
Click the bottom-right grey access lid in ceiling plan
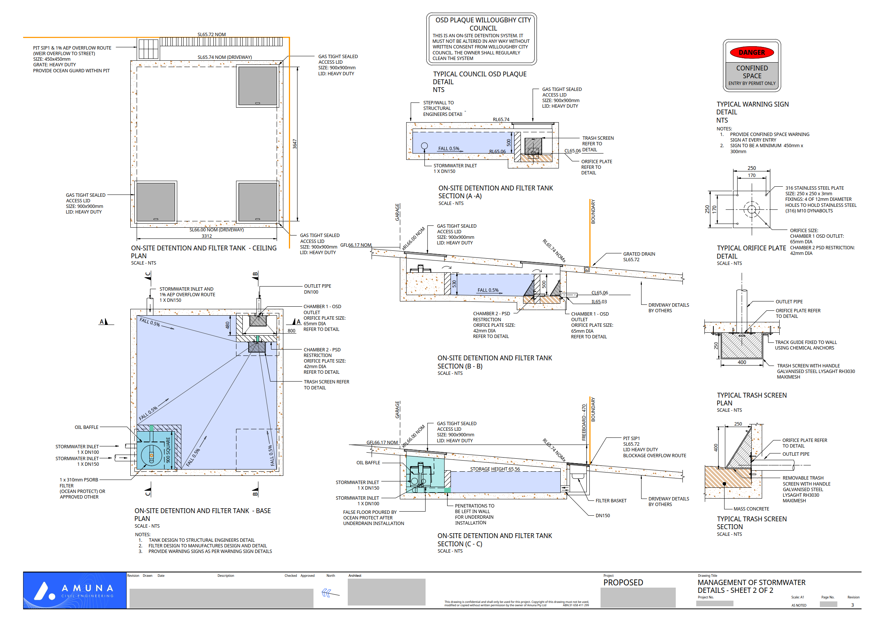(258, 202)
